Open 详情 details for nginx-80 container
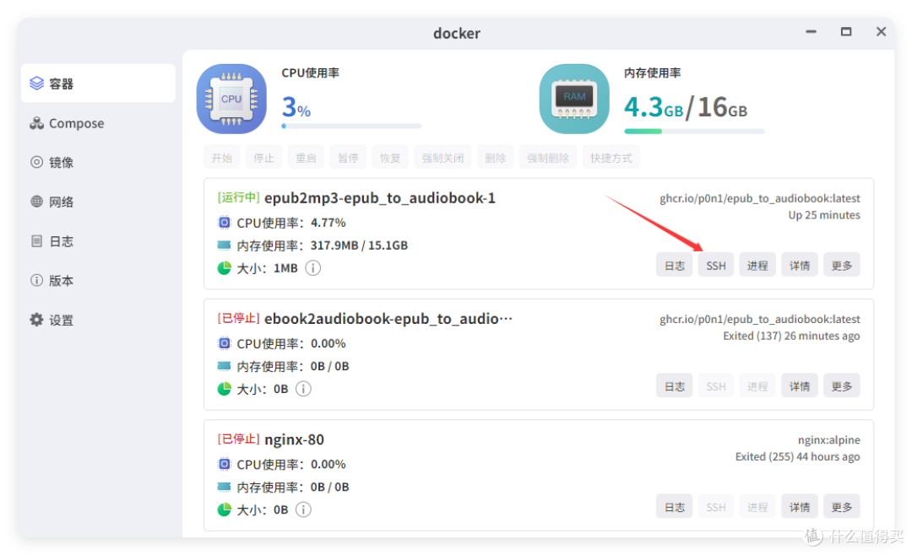 click(800, 507)
